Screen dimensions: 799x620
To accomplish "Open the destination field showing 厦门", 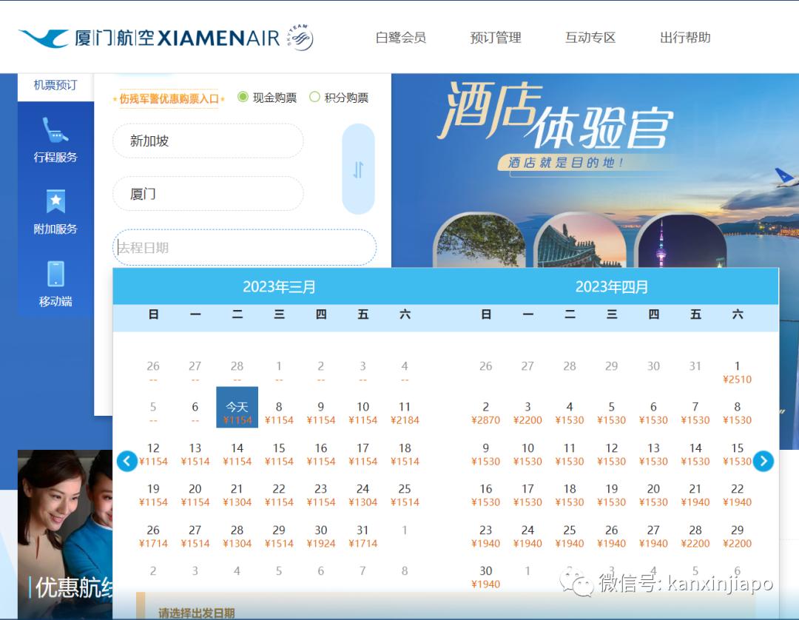I will (207, 194).
